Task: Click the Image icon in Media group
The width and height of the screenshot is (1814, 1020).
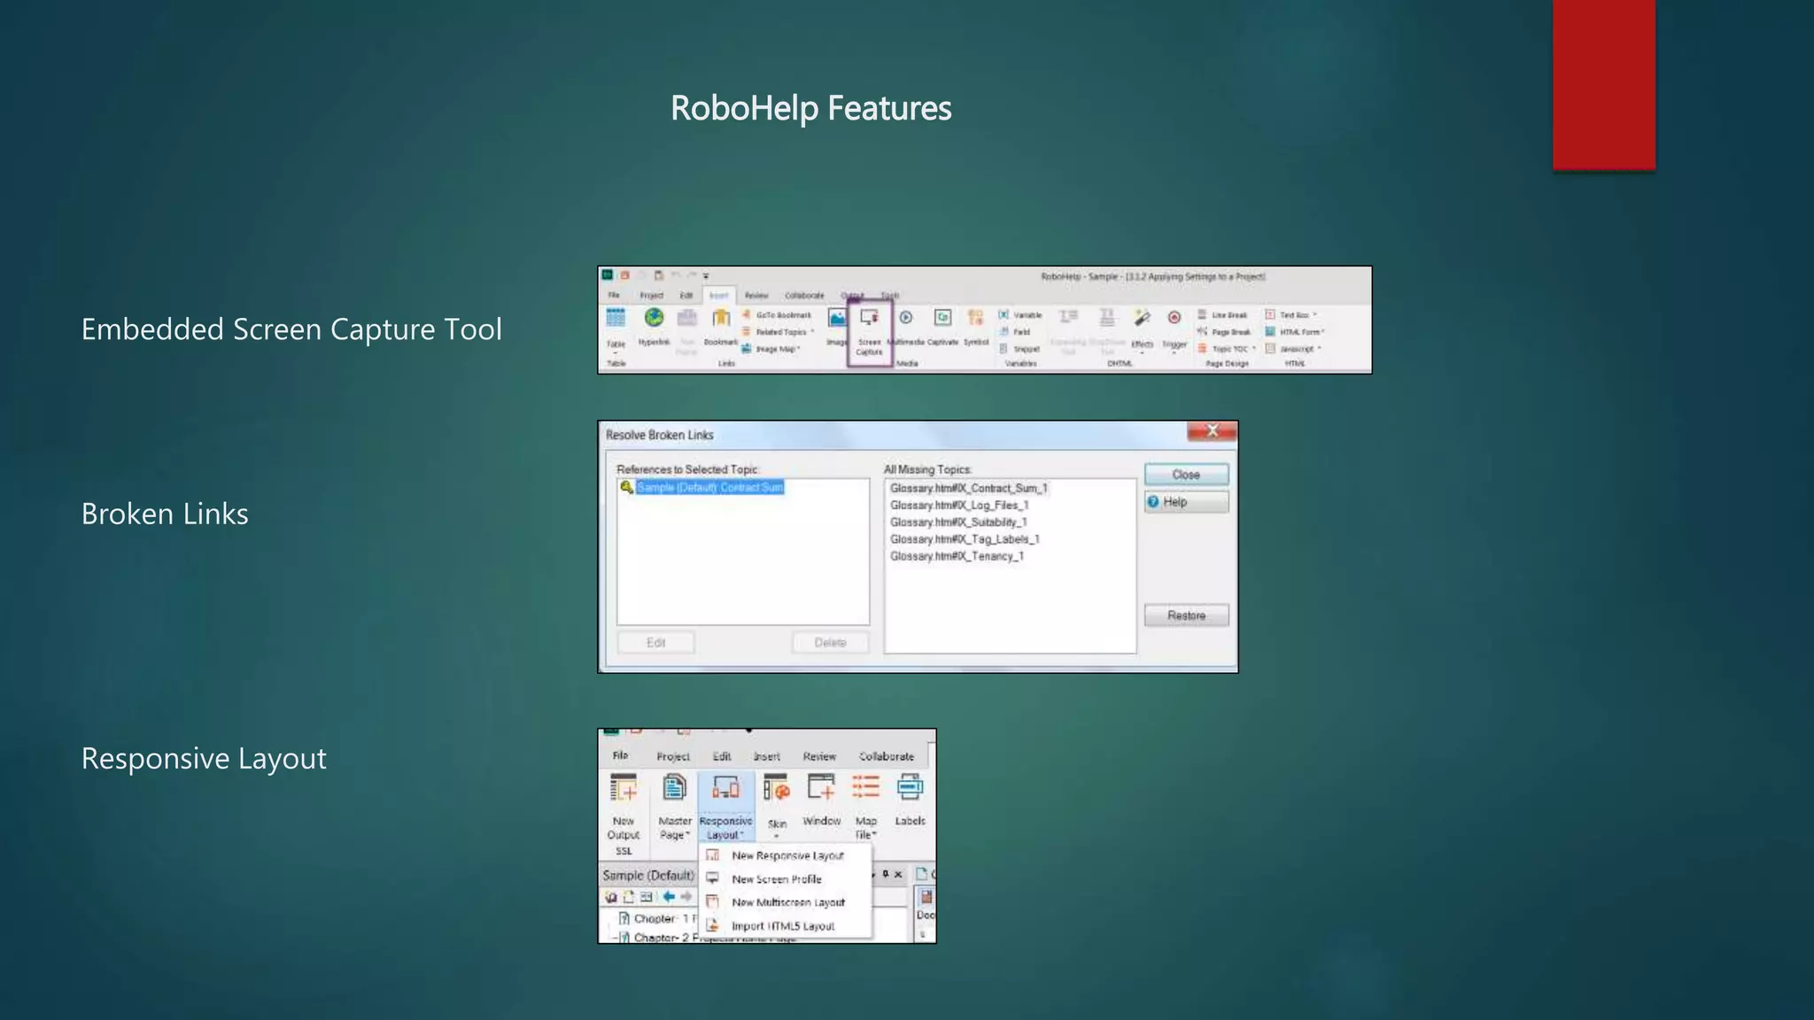Action: click(837, 317)
